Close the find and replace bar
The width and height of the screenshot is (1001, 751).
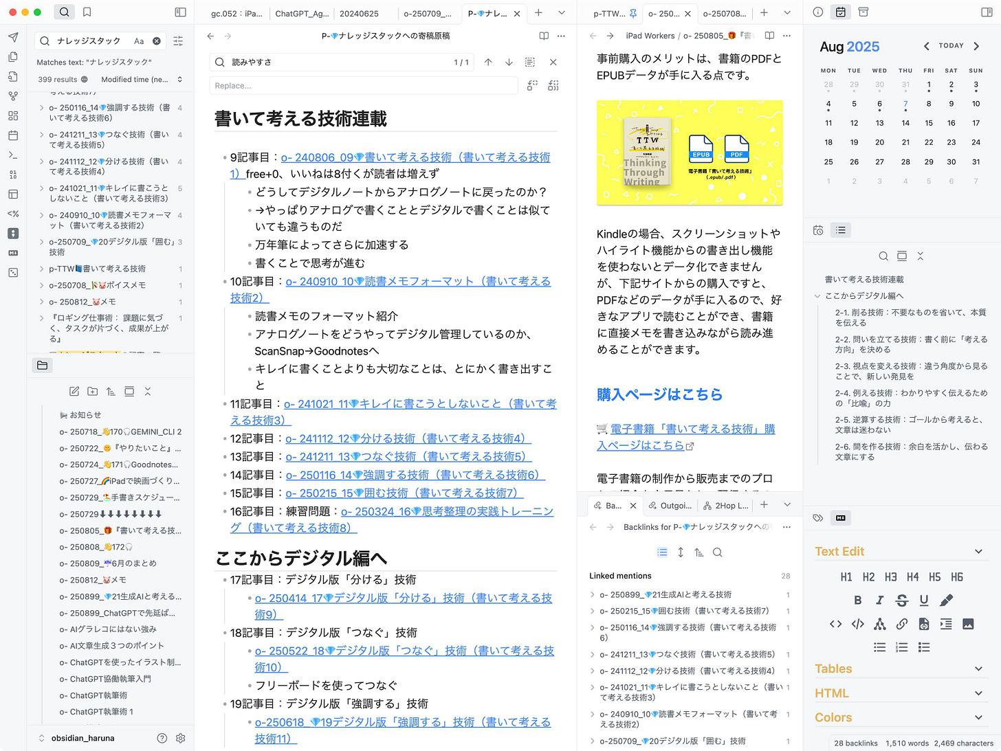pos(553,62)
